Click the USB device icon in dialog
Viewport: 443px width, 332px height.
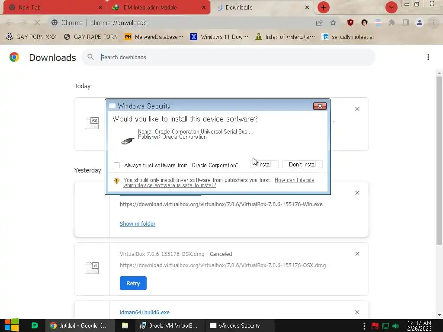128,140
